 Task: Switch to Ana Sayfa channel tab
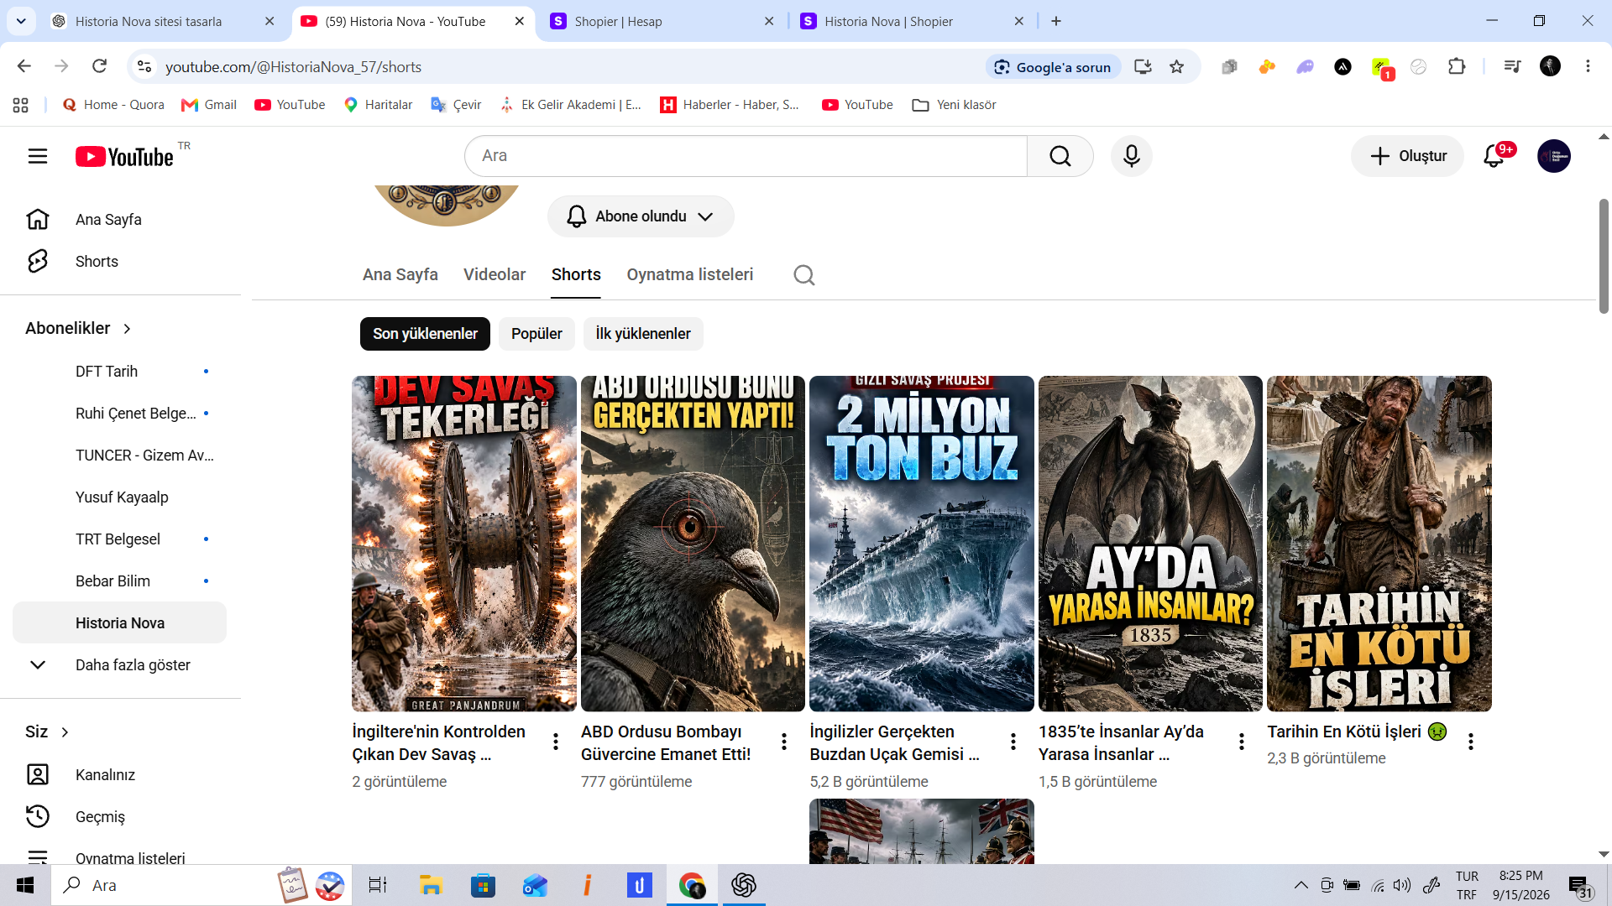click(x=400, y=275)
